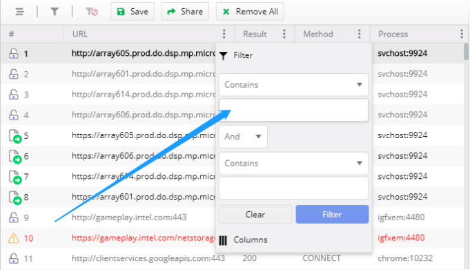Open the Result column options menu
Screen dimensions: 470x270
click(x=284, y=34)
